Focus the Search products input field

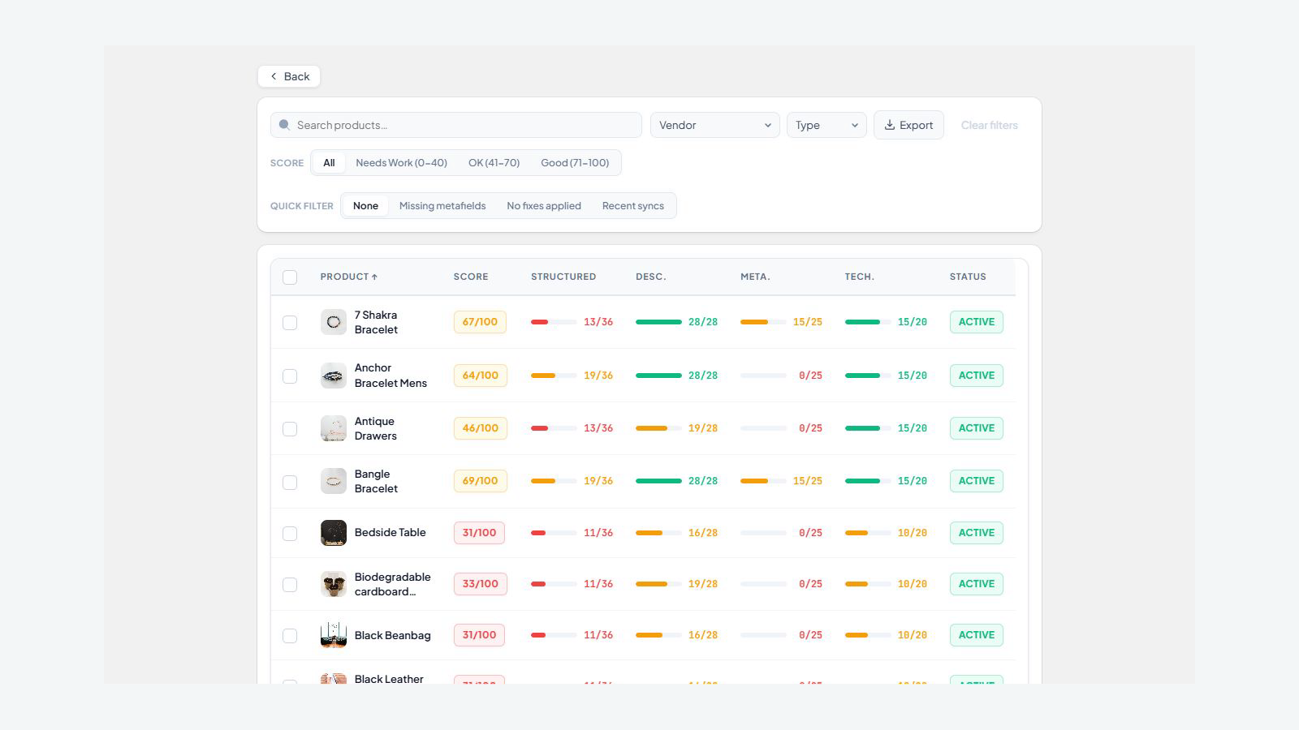tap(456, 125)
